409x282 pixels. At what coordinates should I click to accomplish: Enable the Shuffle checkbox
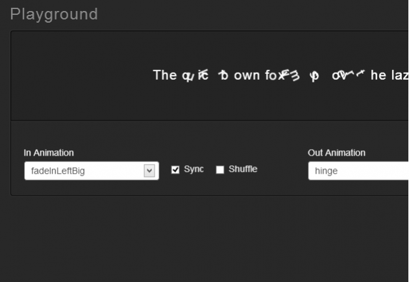pyautogui.click(x=220, y=170)
